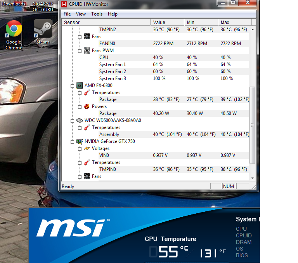Open the Tools menu
This screenshot has height=263, width=298.
coord(97,14)
